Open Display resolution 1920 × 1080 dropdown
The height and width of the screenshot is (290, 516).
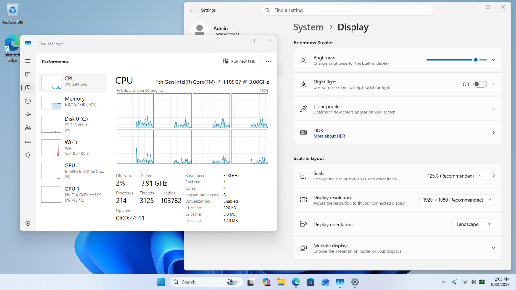(x=457, y=200)
